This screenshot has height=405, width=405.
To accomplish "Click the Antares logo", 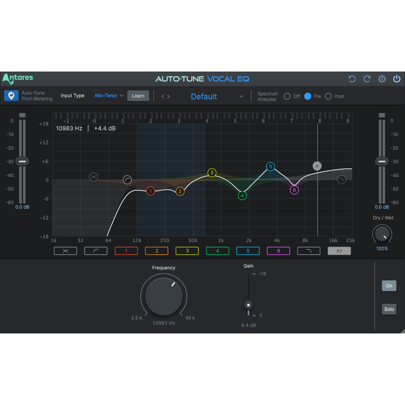I will (x=18, y=78).
